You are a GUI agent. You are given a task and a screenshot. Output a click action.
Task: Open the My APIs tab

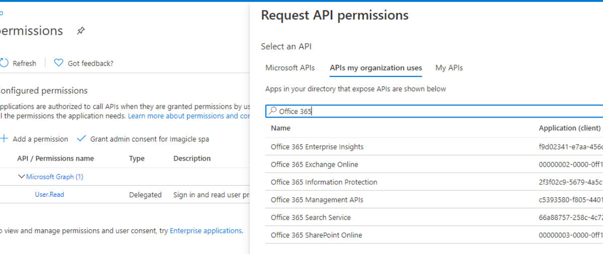coord(449,68)
